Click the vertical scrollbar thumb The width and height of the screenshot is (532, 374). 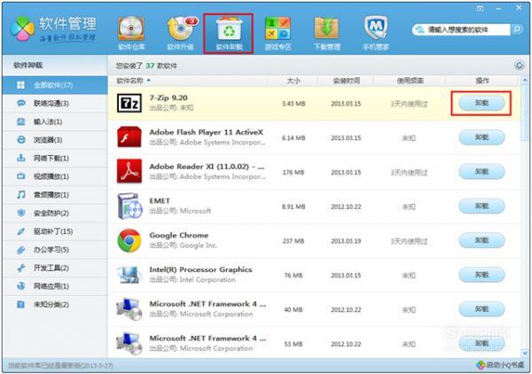(x=525, y=112)
